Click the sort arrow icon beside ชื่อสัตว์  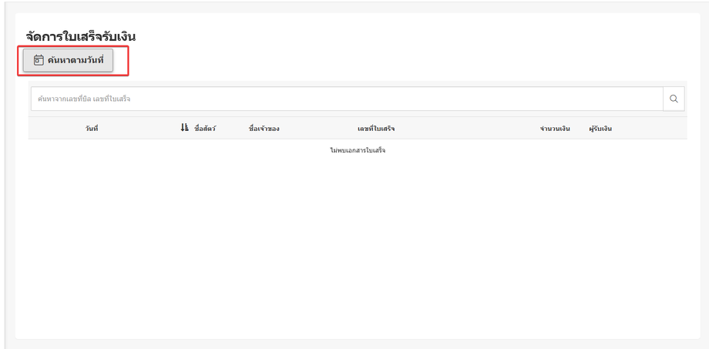[184, 128]
